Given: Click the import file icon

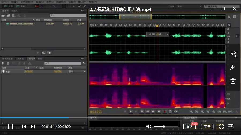Looking at the screenshot, I should pyautogui.click(x=8, y=15).
